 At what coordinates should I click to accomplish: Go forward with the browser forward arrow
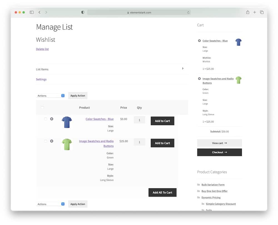[46, 12]
